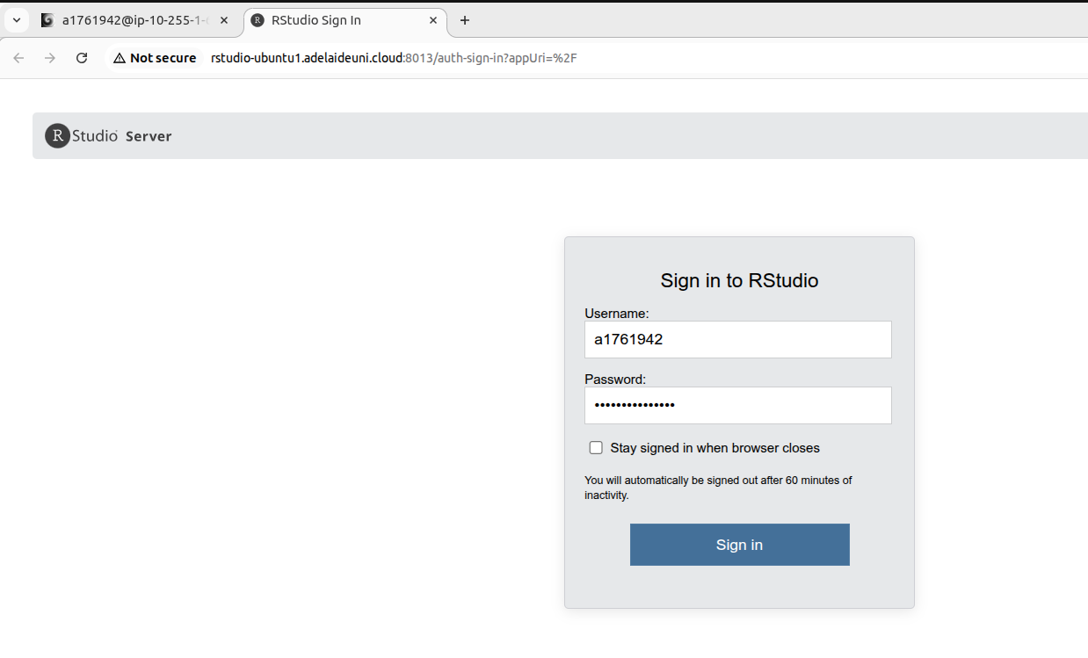Close the a1761942@ip-10-255 tab
Viewport: 1088px width, 658px height.
click(226, 20)
